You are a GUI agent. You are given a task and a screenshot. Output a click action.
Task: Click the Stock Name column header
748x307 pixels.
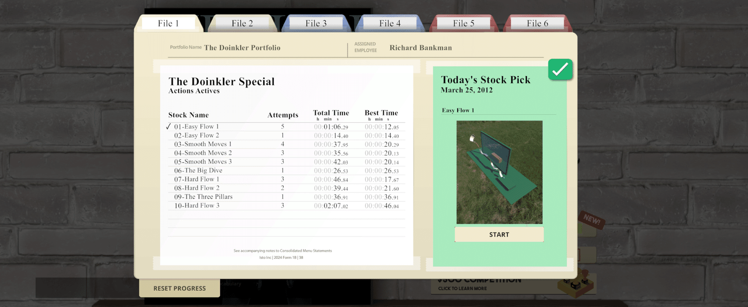point(188,115)
